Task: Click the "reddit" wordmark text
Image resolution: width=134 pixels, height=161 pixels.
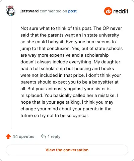Action: coord(121,11)
